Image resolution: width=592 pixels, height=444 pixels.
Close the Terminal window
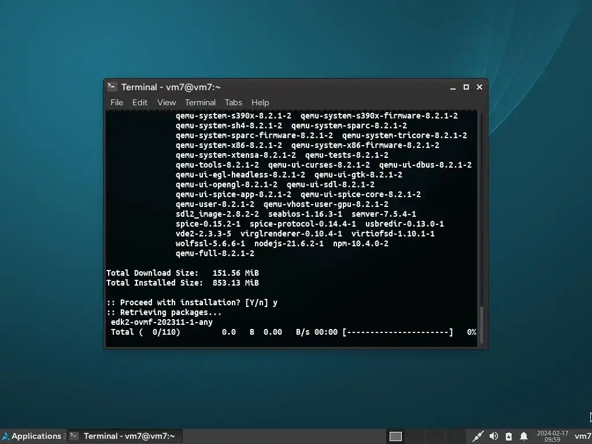click(479, 87)
